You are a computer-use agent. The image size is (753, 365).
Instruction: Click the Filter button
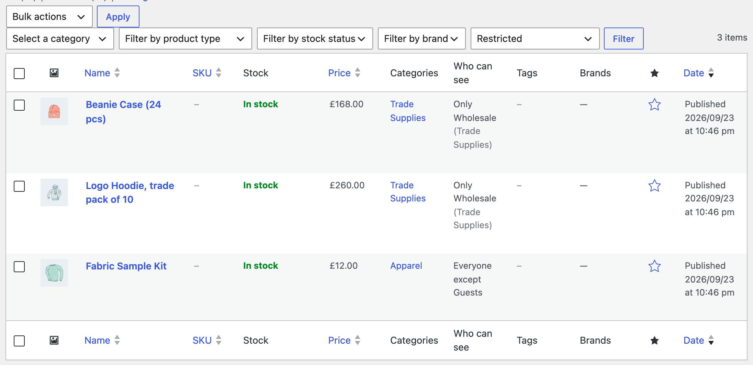coord(624,38)
